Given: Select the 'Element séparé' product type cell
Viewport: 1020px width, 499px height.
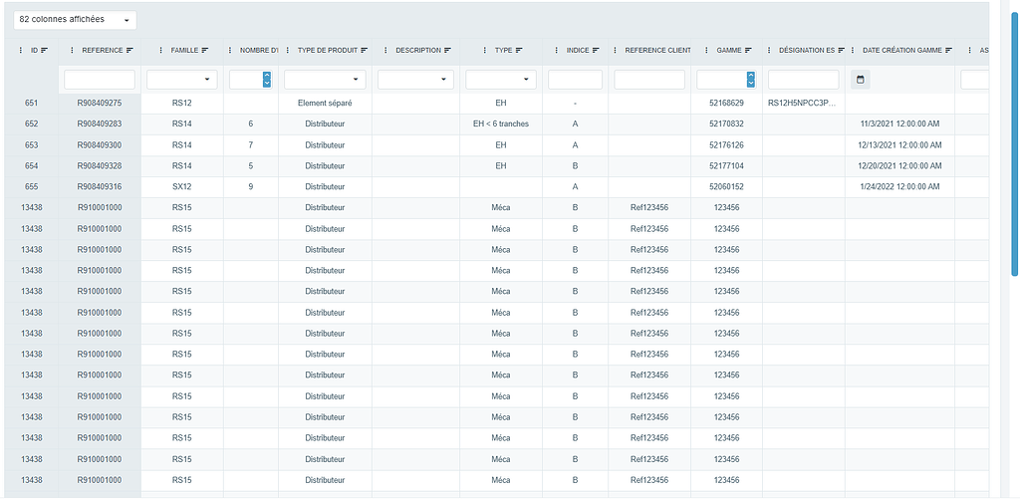Looking at the screenshot, I should click(325, 103).
